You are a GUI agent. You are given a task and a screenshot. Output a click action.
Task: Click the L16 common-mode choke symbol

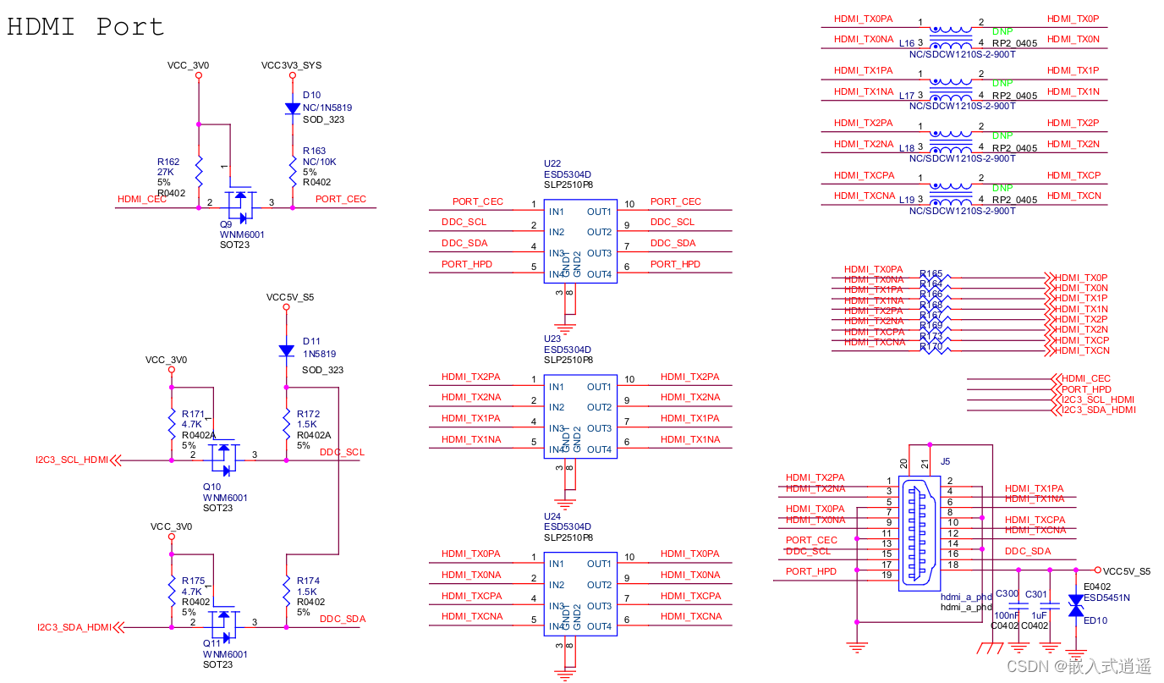point(951,37)
